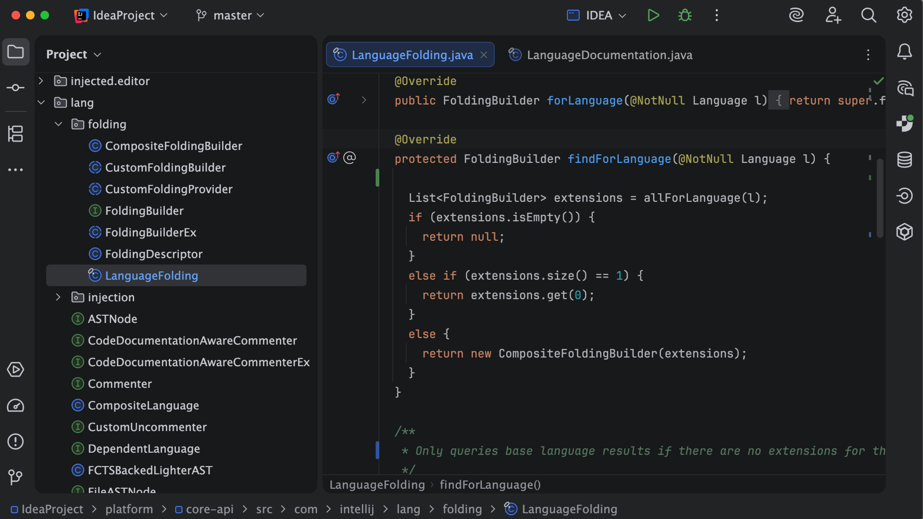This screenshot has height=519, width=923.
Task: Open the master branch dropdown
Action: [x=230, y=15]
